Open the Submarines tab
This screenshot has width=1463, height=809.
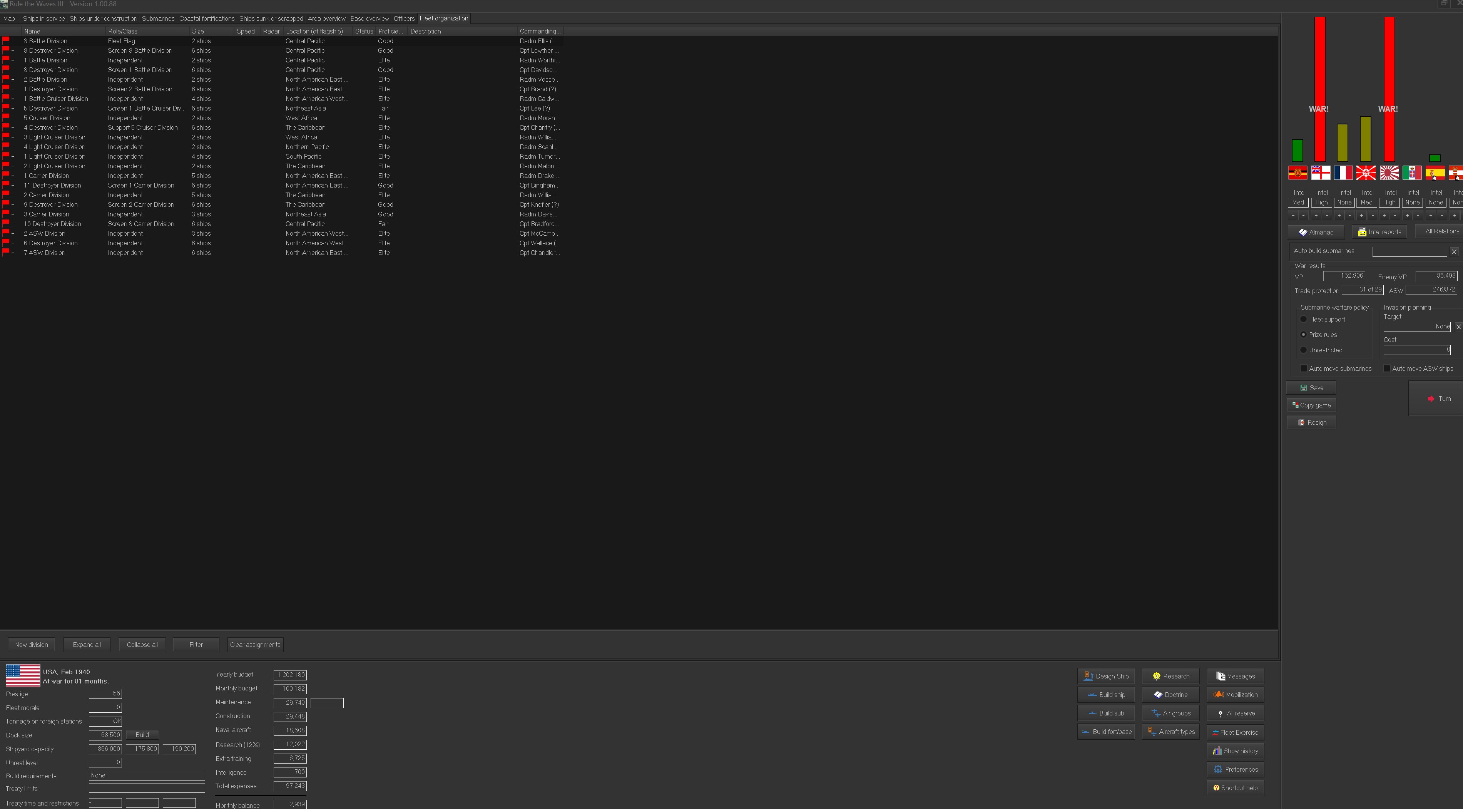pyautogui.click(x=158, y=18)
